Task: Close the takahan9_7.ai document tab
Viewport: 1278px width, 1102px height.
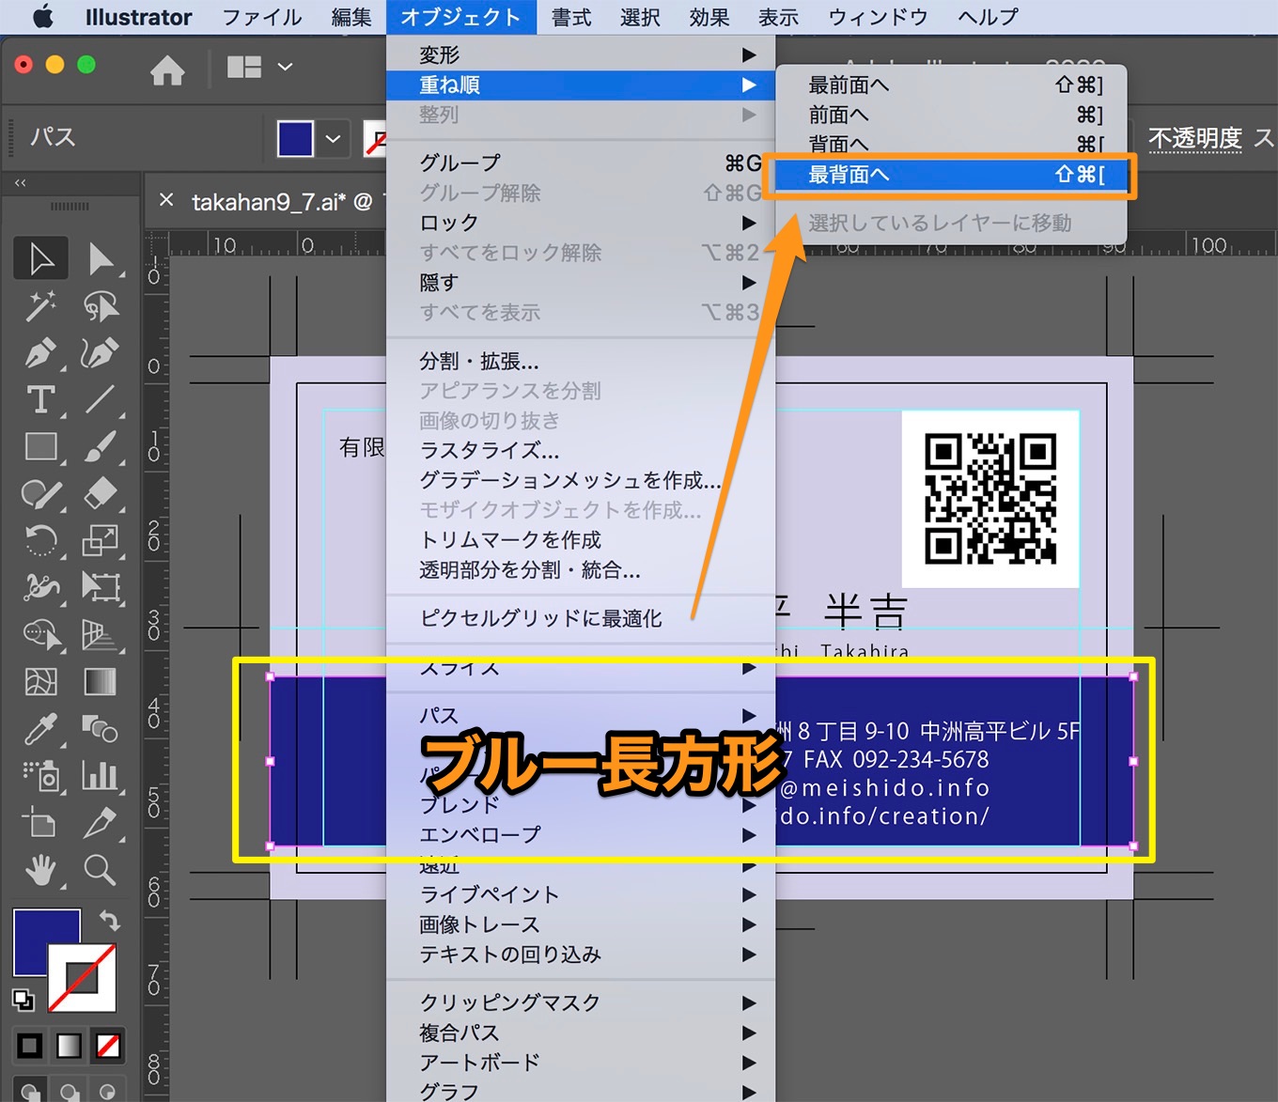Action: 166,200
